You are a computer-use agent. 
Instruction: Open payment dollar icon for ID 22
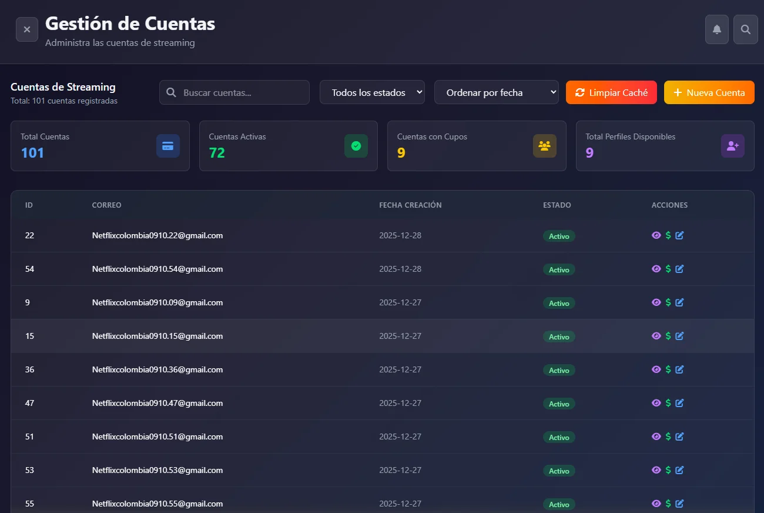[x=668, y=235]
